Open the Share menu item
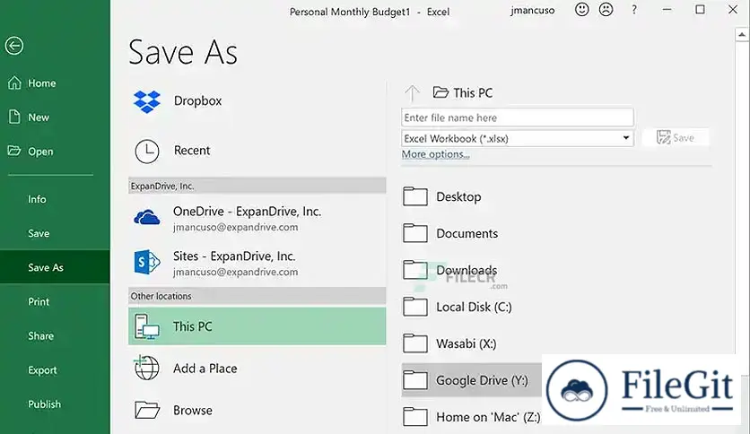 [40, 335]
